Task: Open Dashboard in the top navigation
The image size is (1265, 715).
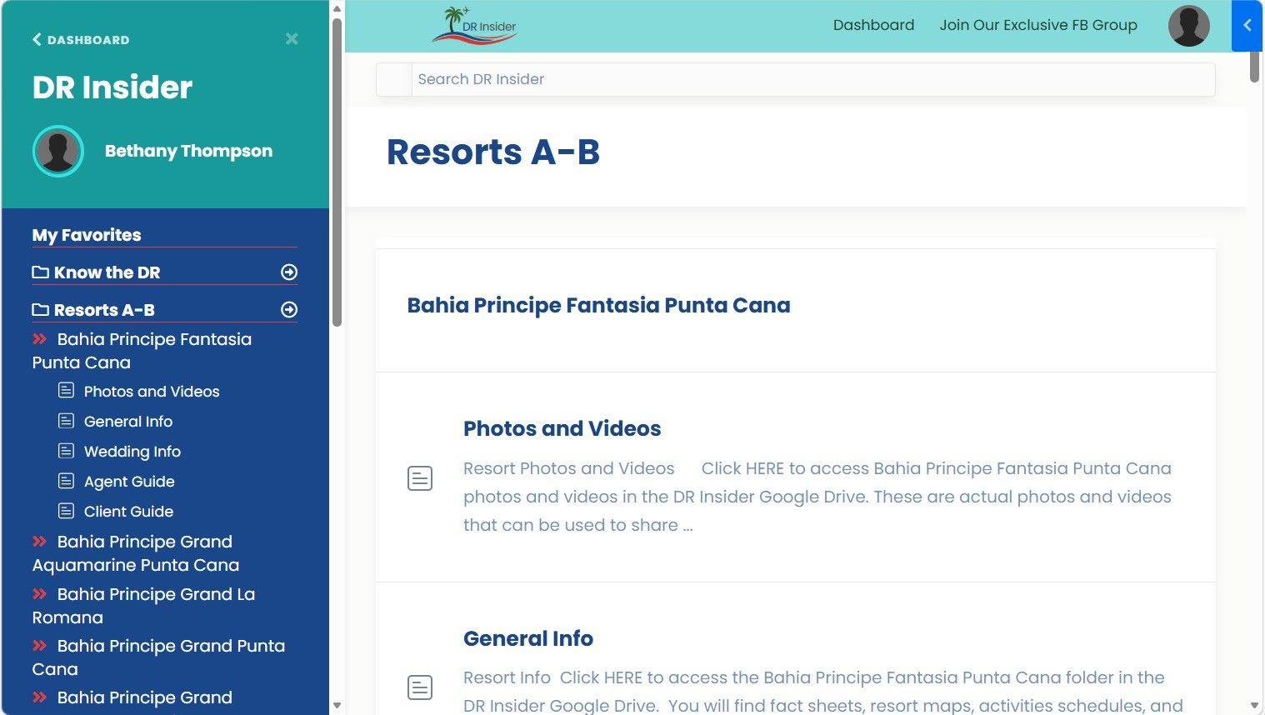Action: point(873,25)
